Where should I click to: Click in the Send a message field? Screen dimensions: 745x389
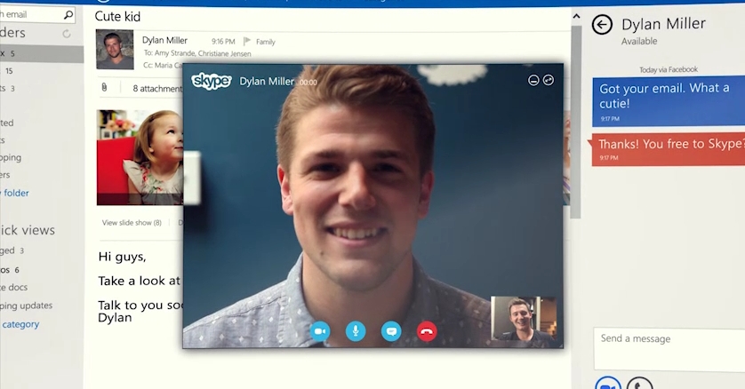click(668, 347)
